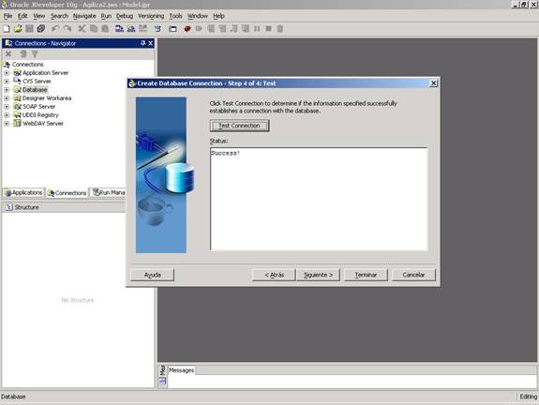
Task: Switch to the Applications tab
Action: coord(23,193)
